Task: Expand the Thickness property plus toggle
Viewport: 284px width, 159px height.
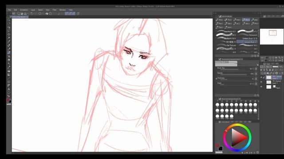Action: 217,79
